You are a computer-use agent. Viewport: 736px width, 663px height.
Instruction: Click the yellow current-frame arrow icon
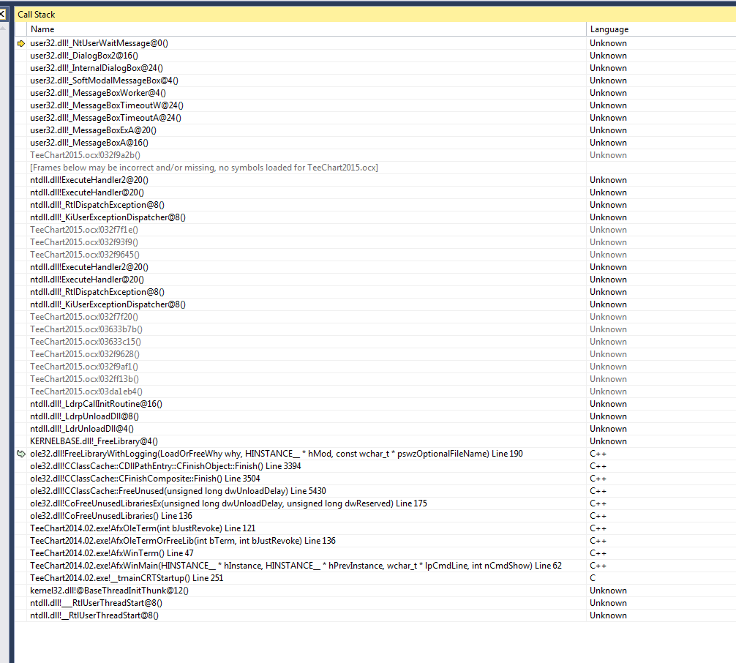[x=21, y=43]
